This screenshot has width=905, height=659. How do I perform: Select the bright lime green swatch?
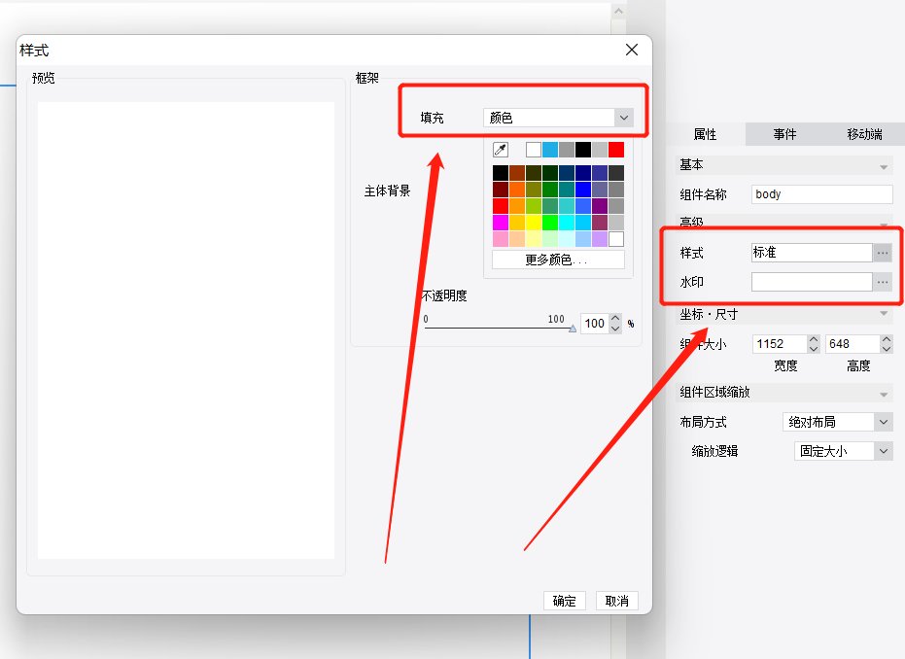tap(550, 223)
